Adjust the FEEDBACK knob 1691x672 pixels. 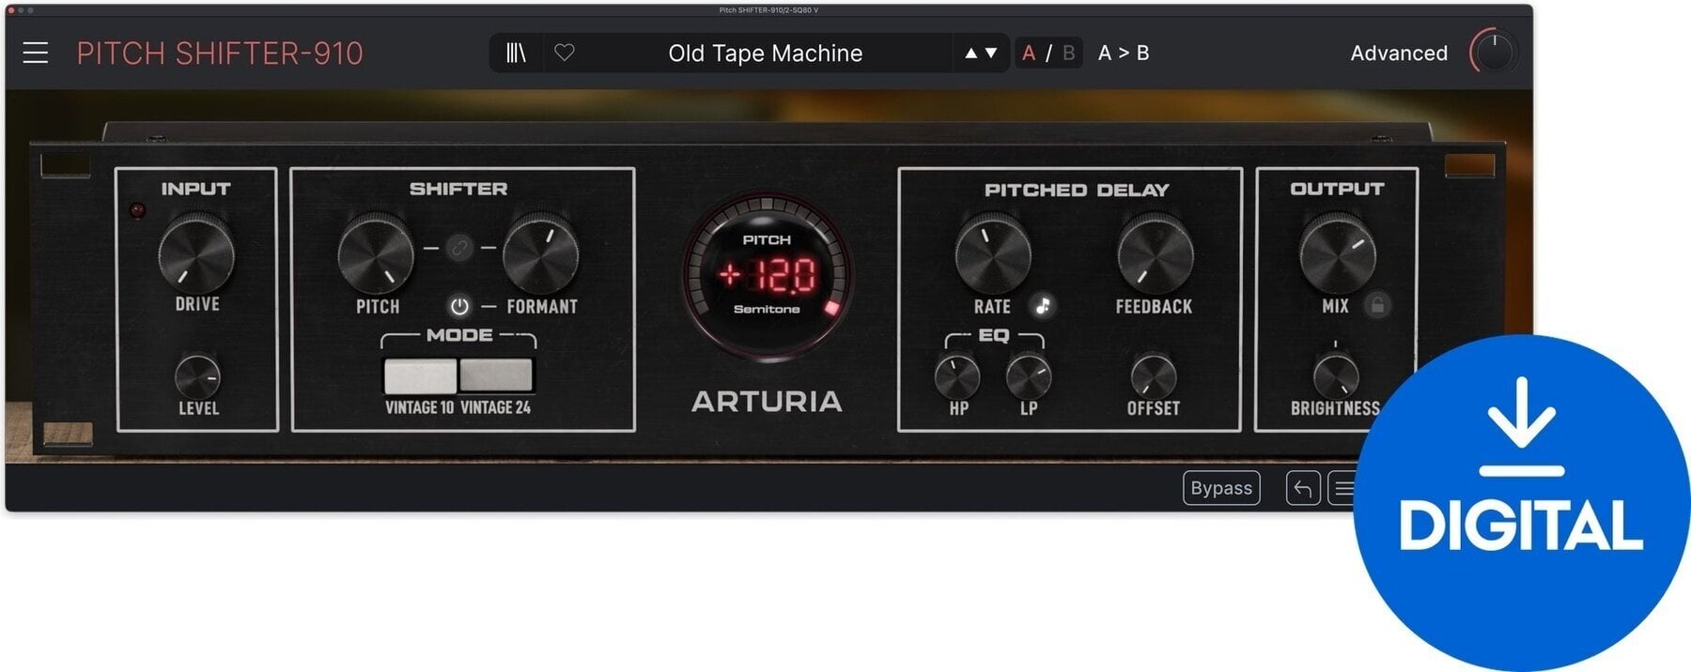(x=1155, y=253)
